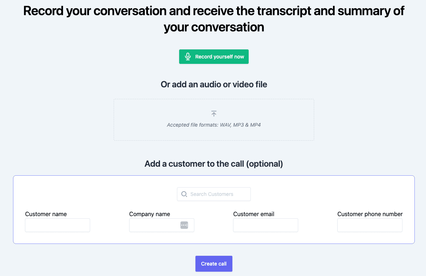Click the Customer phone number label
426x276 pixels.
(370, 214)
